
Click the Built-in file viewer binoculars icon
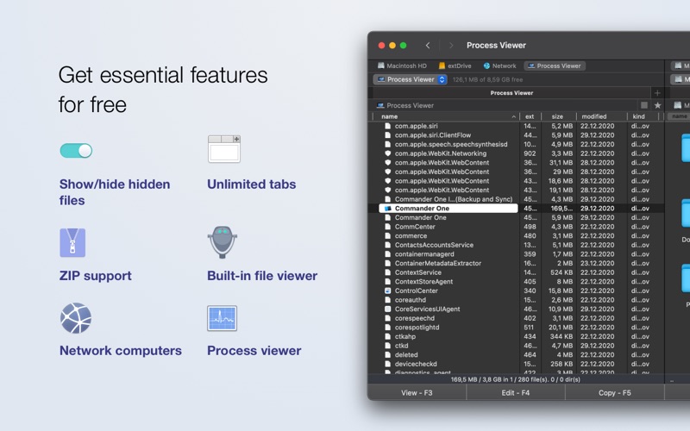coord(222,242)
